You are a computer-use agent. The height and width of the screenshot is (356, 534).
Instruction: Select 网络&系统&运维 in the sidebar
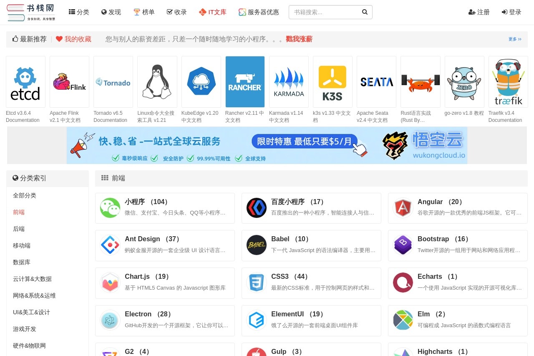tap(34, 295)
